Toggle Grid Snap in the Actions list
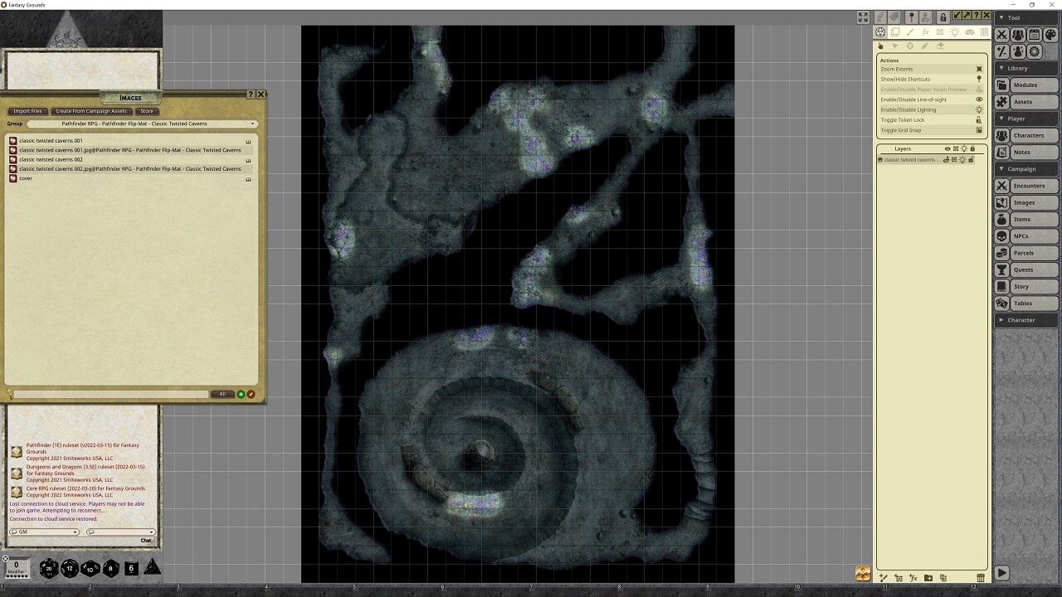 (x=929, y=129)
